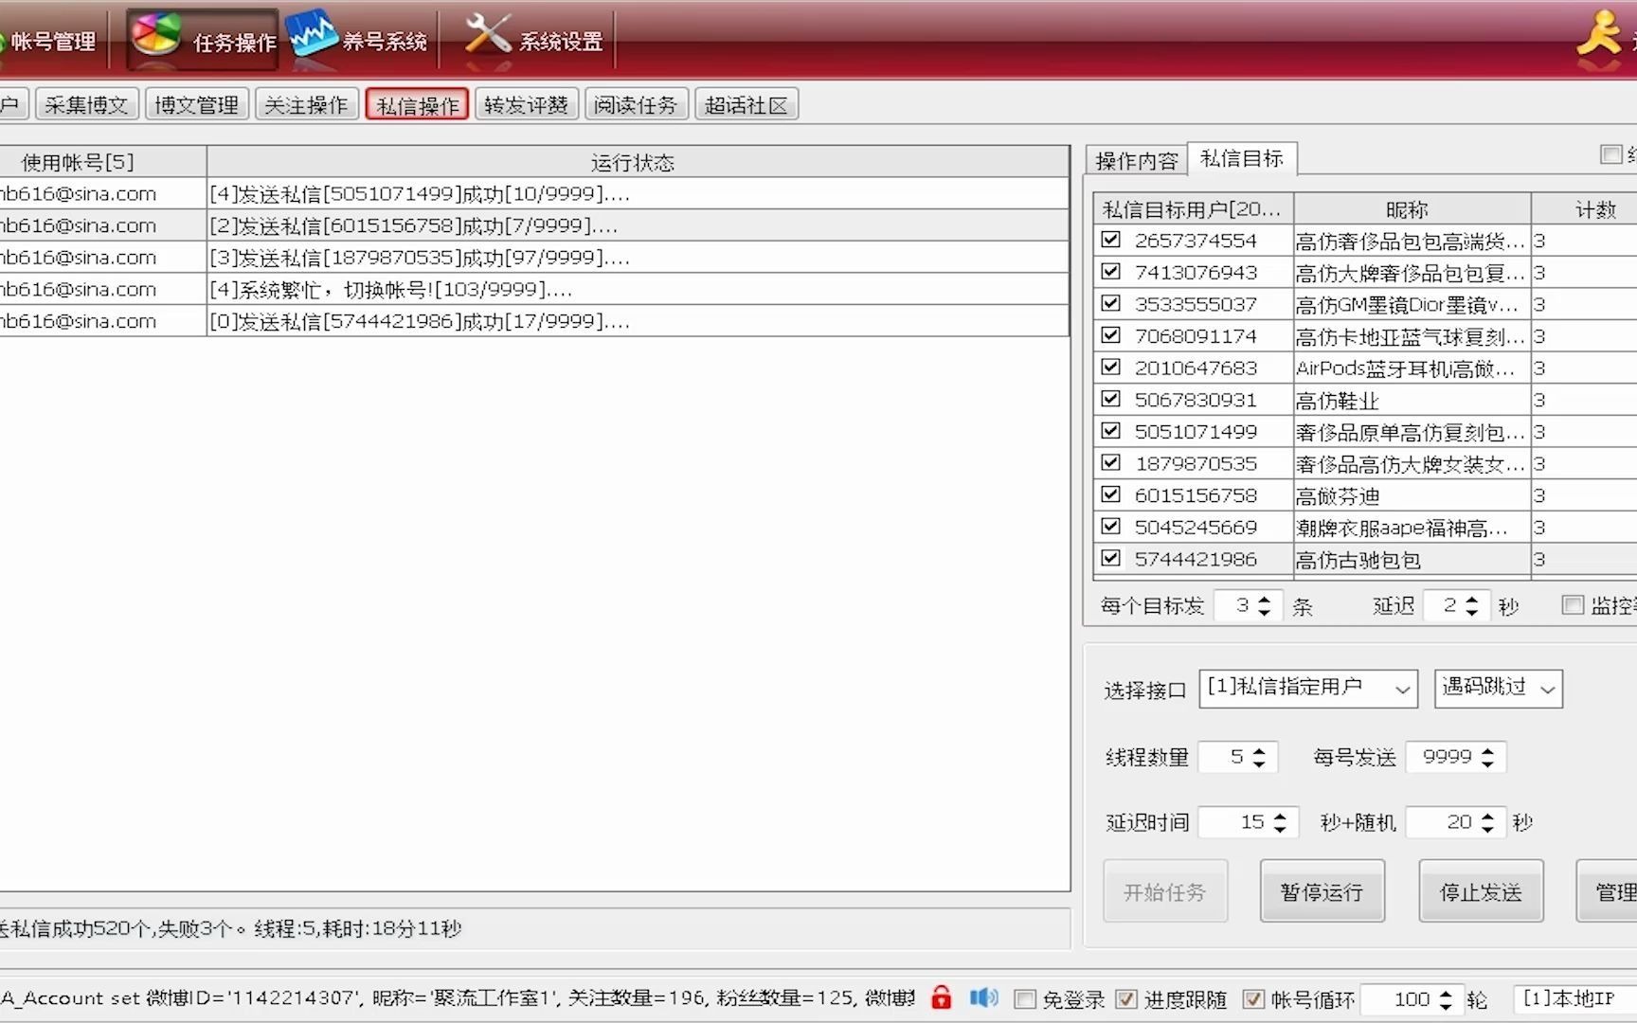
Task: Open the 本地IP dropdown
Action: pos(1574,998)
